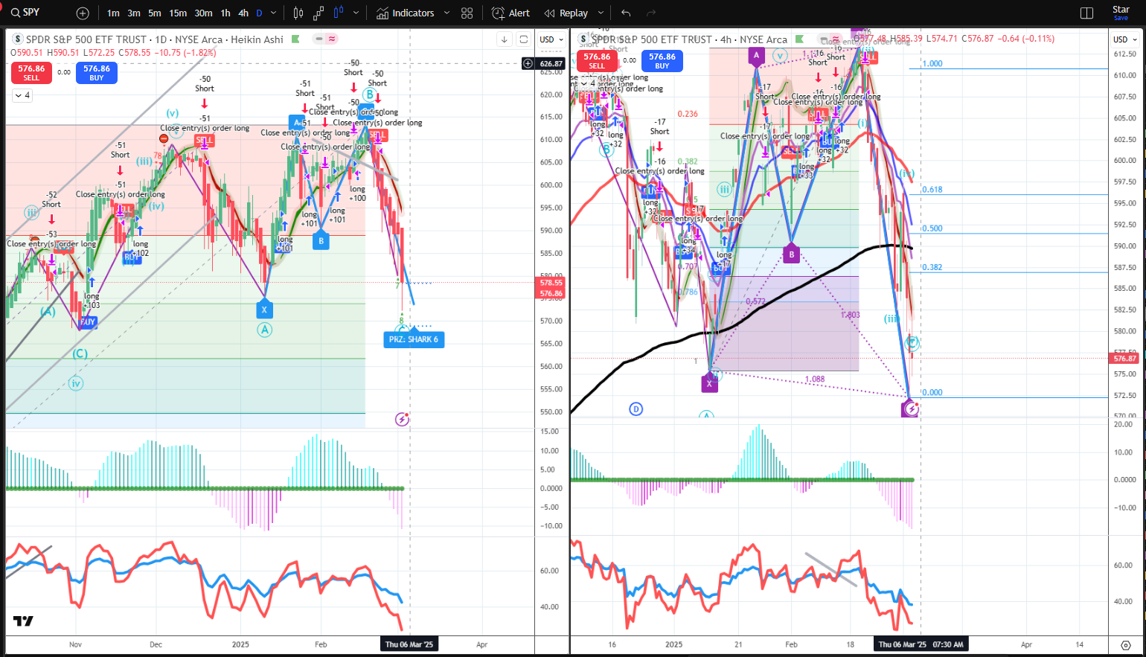Open USD currency dropdown on 1D chart
1146x657 pixels.
(551, 39)
